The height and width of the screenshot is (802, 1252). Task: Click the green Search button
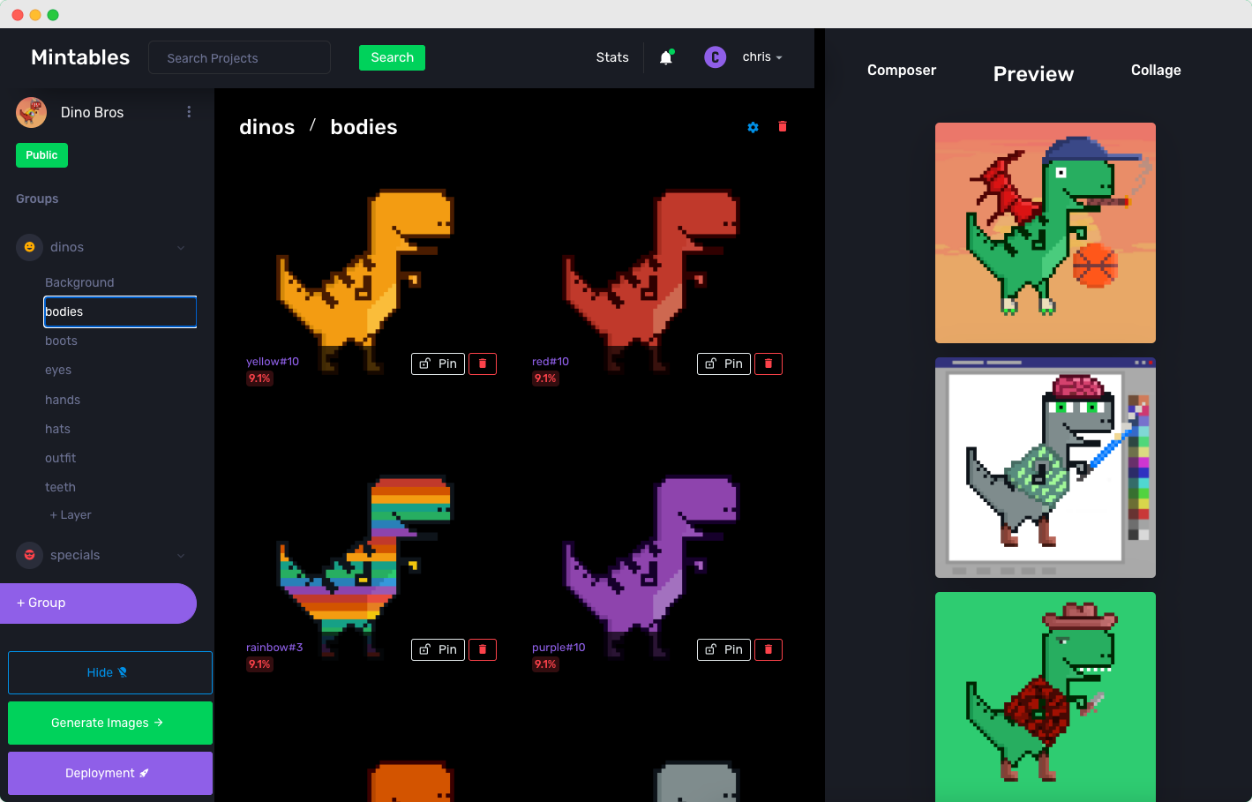click(x=392, y=57)
